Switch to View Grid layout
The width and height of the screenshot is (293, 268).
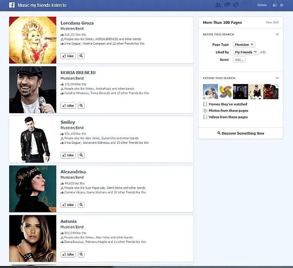(x=272, y=23)
